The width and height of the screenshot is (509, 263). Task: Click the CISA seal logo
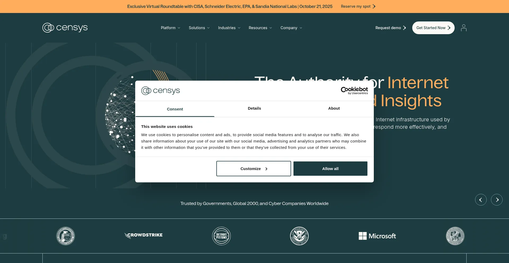click(65, 236)
